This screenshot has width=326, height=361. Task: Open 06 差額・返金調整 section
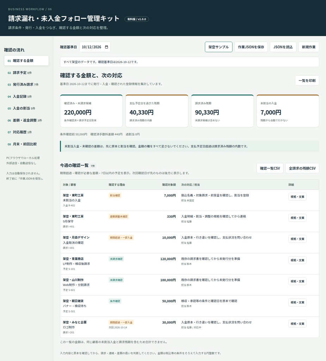(x=26, y=120)
